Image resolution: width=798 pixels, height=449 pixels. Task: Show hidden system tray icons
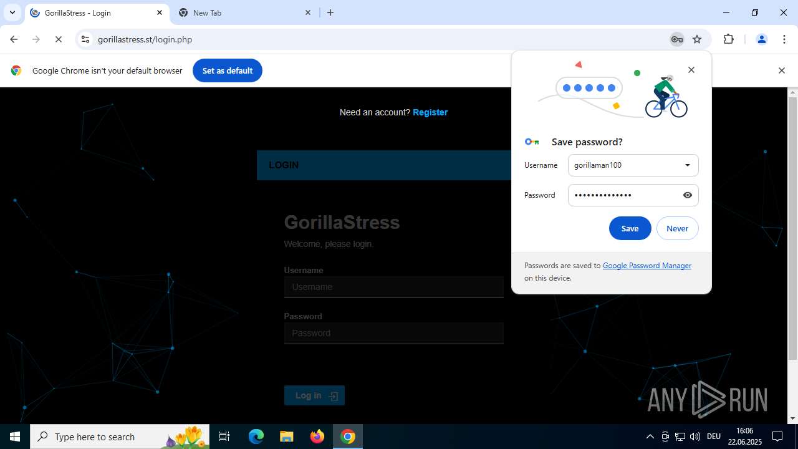click(650, 437)
